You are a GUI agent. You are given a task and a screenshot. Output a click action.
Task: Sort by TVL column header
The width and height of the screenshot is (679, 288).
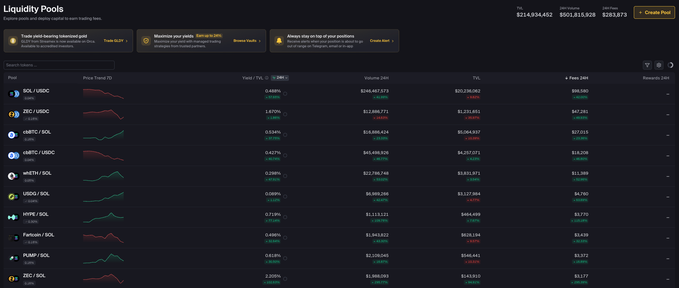pos(477,78)
